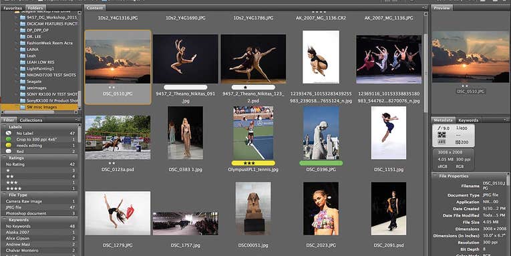Switch to the Favorites tab
The image size is (511, 256).
[13, 8]
